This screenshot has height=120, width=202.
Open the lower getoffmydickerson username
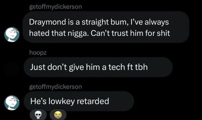click(x=56, y=87)
